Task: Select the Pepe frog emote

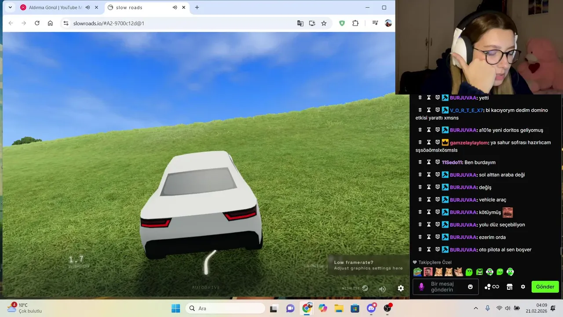Action: point(417,272)
